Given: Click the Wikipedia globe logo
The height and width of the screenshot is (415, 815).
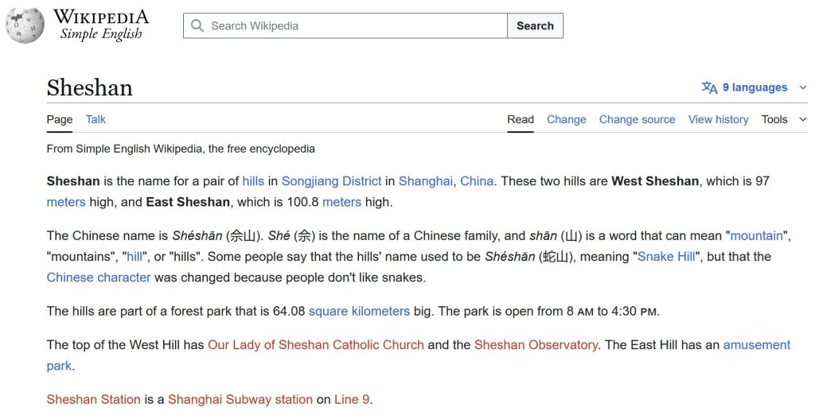Looking at the screenshot, I should 25,25.
